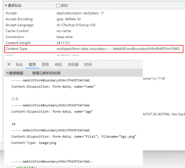Image resolution: width=185 pixels, height=168 pixels.
Task: Click the application/json, text/plain value
Action: point(80,13)
